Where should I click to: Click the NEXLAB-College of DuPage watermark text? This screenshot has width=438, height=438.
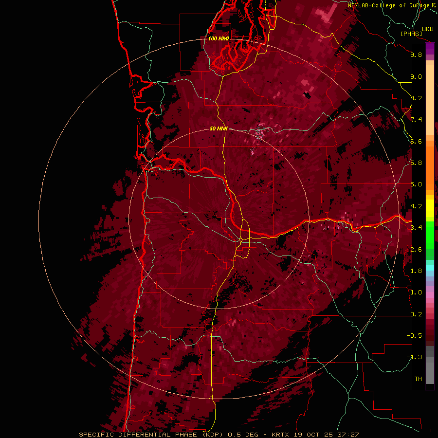pos(388,5)
